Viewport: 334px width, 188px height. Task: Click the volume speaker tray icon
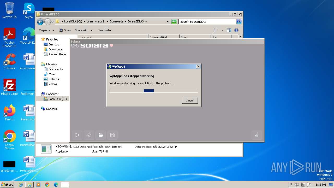(297, 185)
